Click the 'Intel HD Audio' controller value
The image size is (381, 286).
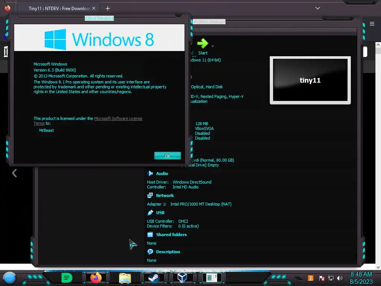185,187
